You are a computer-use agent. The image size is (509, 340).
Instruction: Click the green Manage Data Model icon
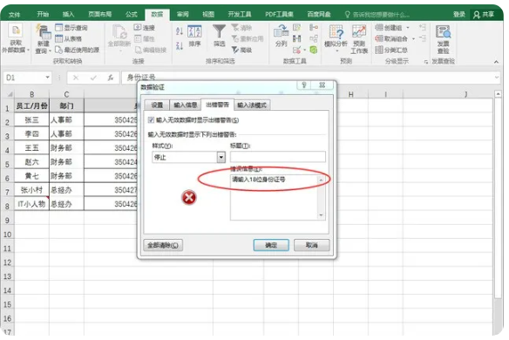tap(314, 50)
